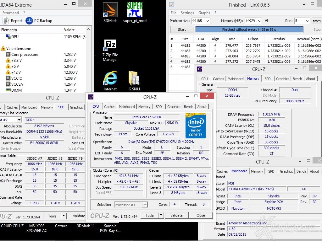
Task: Select the Cattura desktop shortcut
Action: [x=61, y=226]
